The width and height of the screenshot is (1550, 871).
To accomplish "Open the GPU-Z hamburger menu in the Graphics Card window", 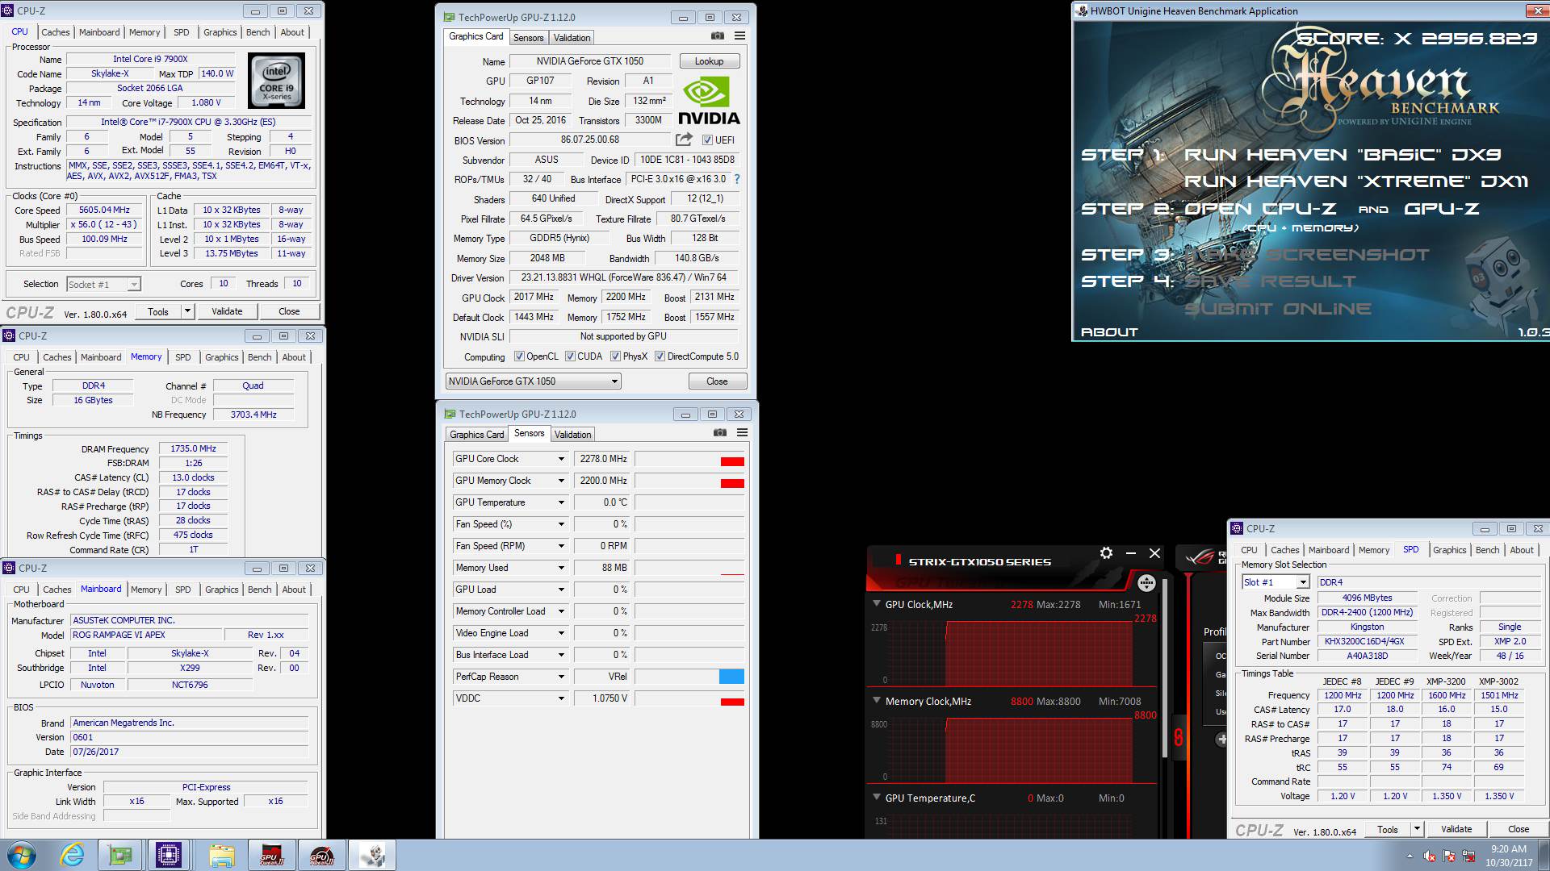I will click(x=739, y=36).
